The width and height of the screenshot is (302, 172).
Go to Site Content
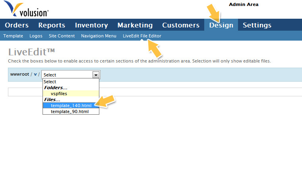(x=62, y=36)
